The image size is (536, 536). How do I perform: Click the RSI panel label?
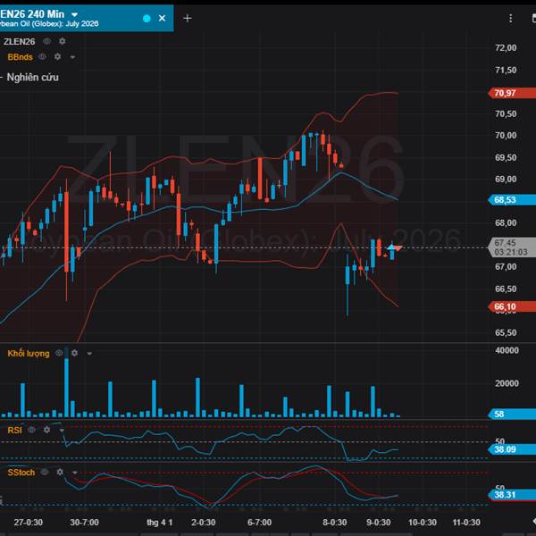(14, 430)
